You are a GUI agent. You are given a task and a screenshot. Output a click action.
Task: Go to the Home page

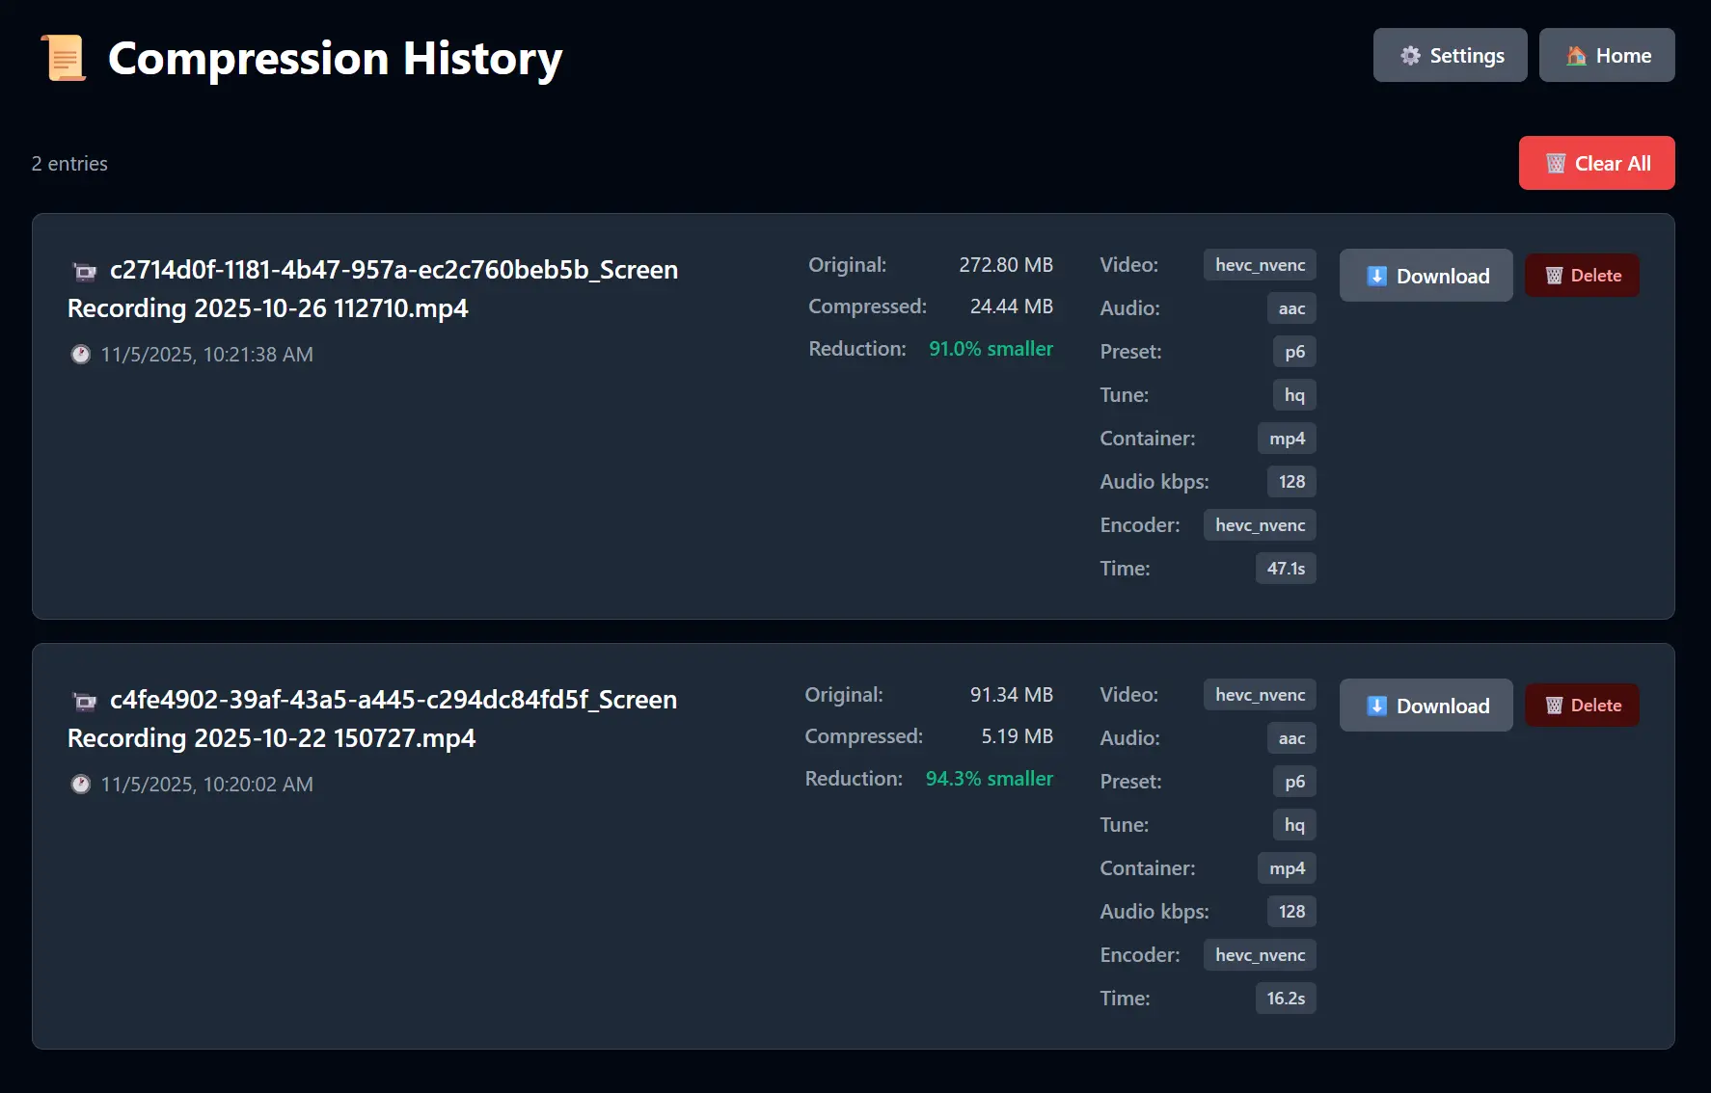point(1606,56)
